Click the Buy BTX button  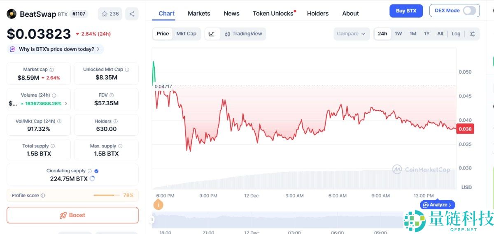(x=406, y=11)
